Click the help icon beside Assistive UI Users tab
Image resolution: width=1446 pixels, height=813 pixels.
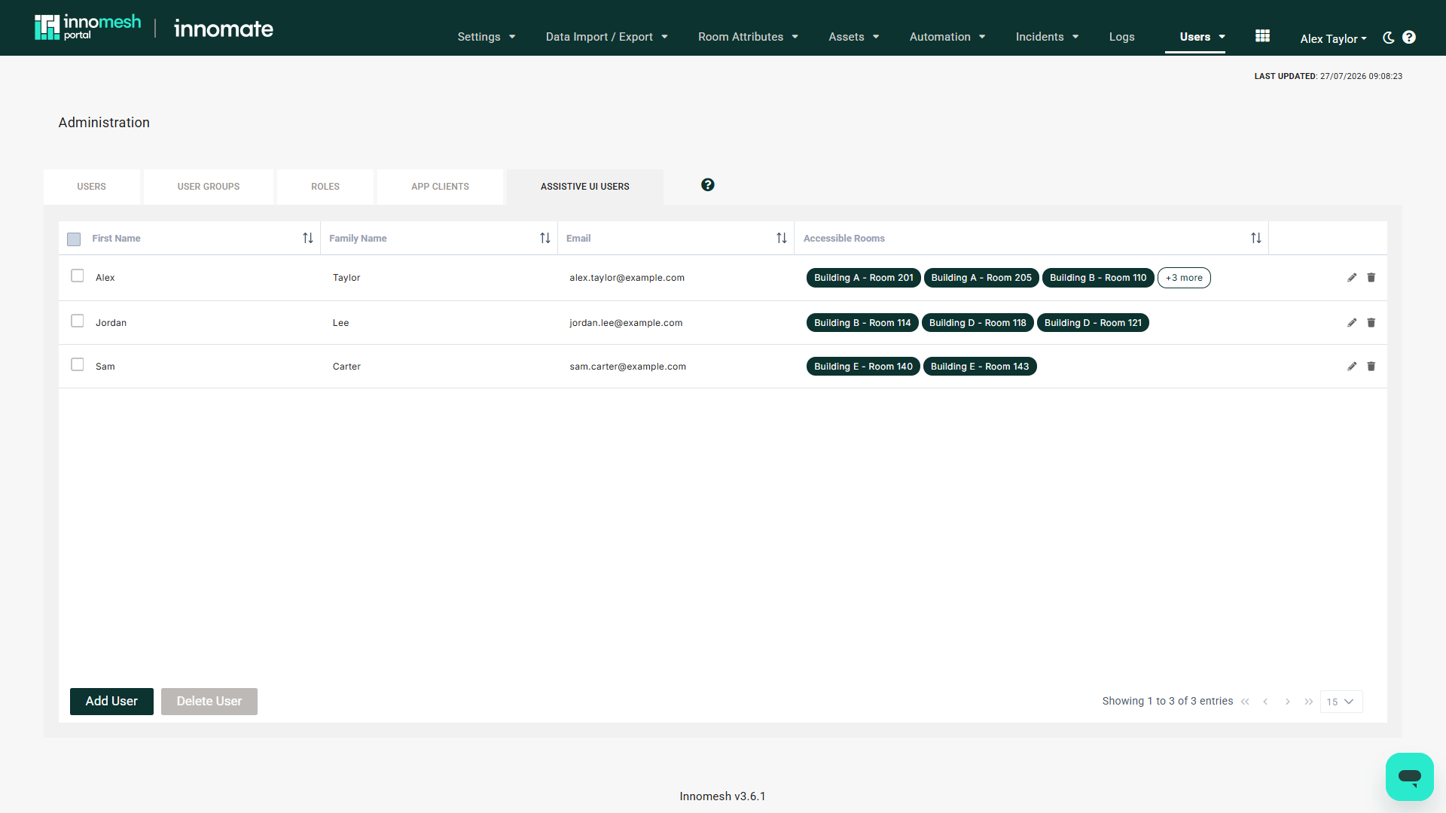[708, 185]
